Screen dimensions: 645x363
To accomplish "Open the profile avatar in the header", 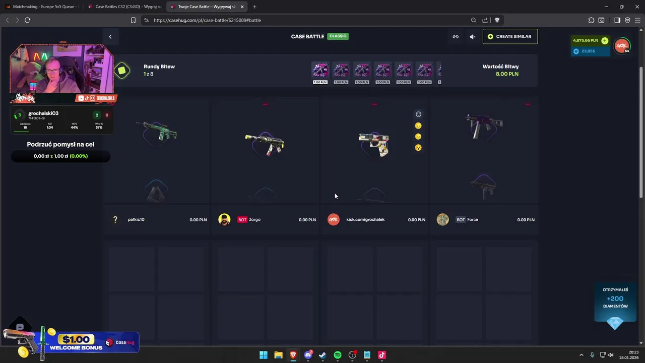I will pyautogui.click(x=622, y=46).
